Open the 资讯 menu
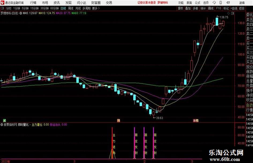The image size is (253, 163). pyautogui.click(x=57, y=3)
